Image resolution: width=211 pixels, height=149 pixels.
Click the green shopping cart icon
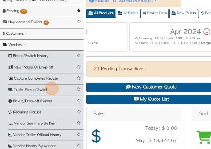pos(204,137)
